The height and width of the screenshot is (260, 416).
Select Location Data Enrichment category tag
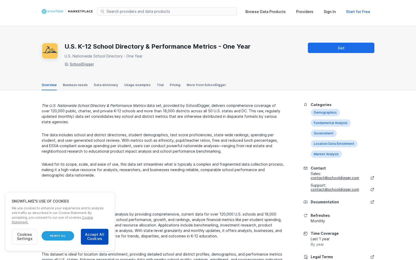tap(334, 144)
